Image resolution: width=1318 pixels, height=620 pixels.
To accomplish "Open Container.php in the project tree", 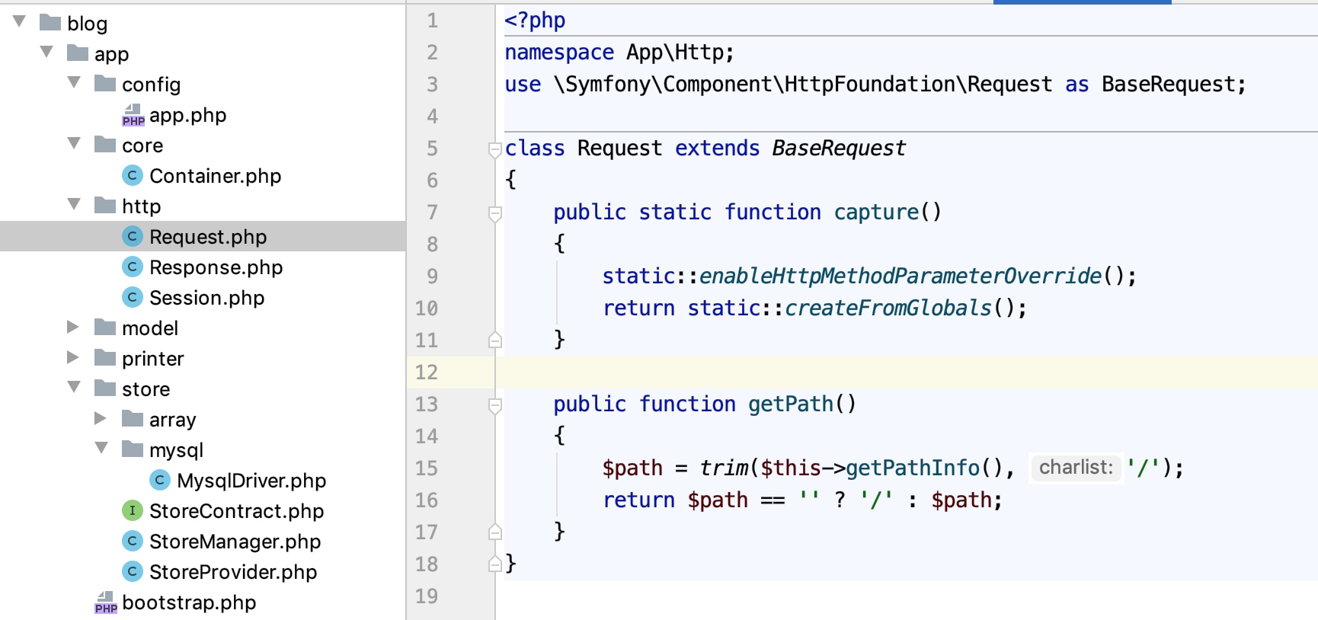I will 216,176.
